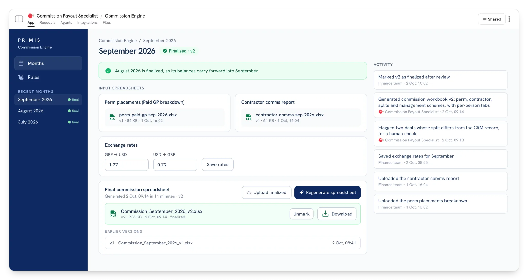Screen dimensions: 528x280
Task: Toggle the sidebar panel icon
Action: click(x=19, y=19)
